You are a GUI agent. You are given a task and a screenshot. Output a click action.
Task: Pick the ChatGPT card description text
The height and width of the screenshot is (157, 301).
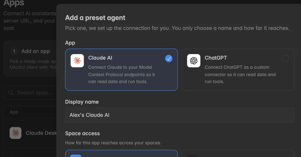tap(240, 74)
